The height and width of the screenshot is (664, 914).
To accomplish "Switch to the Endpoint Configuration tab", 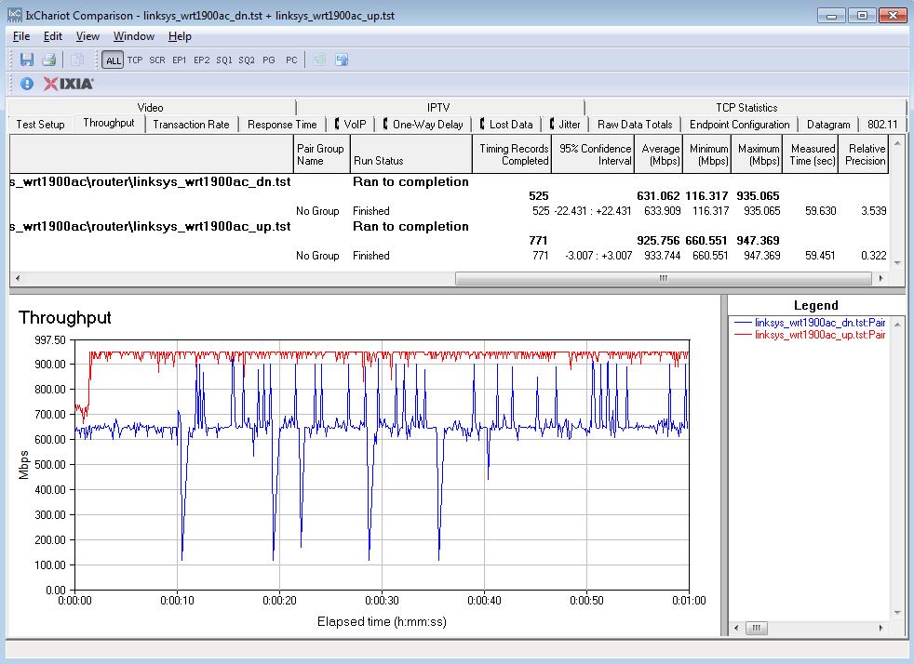I will [x=739, y=124].
